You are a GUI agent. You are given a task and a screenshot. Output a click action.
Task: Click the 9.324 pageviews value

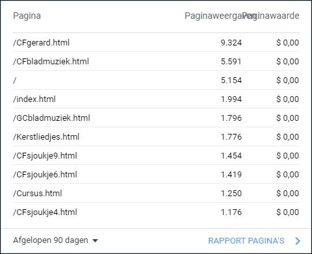231,43
